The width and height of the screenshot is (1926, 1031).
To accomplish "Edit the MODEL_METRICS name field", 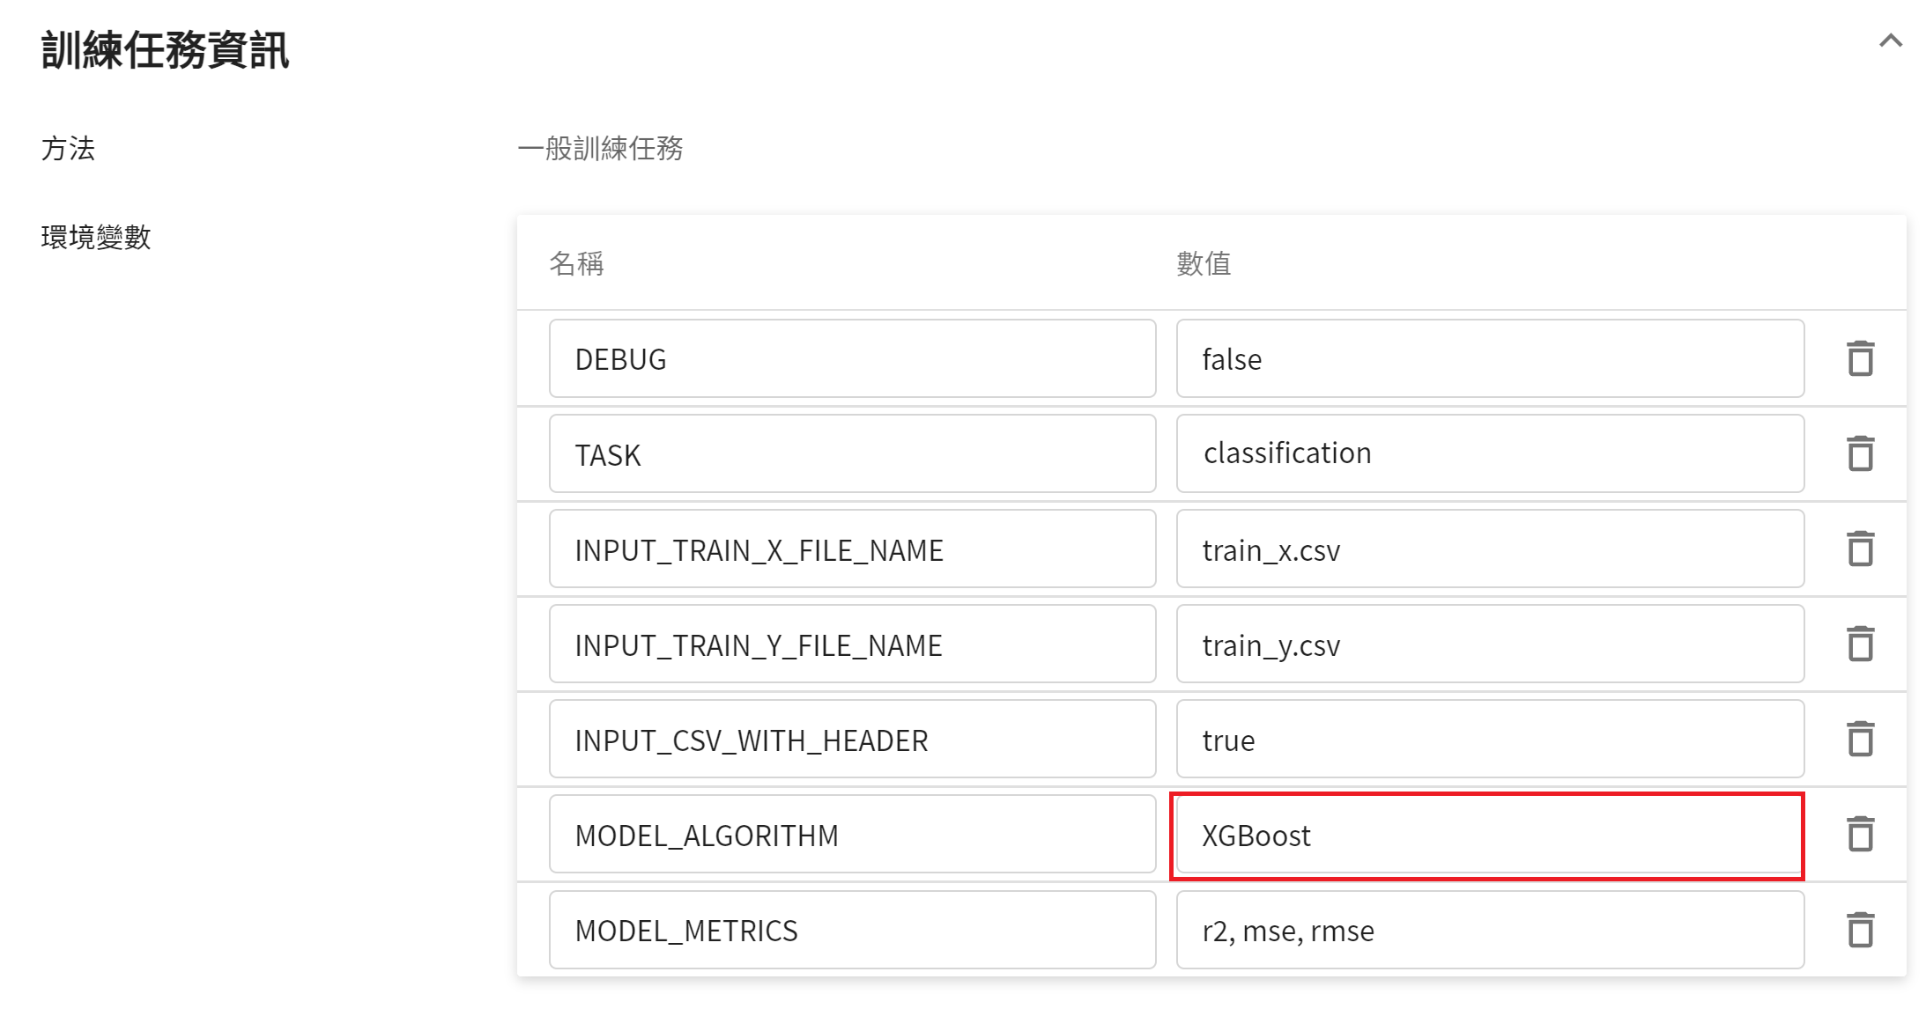I will (851, 930).
